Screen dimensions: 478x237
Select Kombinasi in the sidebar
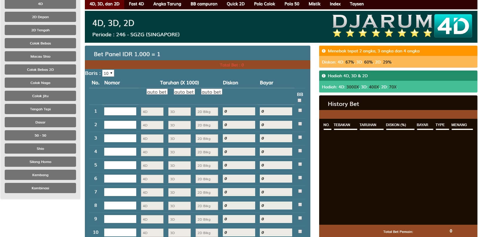(40, 188)
